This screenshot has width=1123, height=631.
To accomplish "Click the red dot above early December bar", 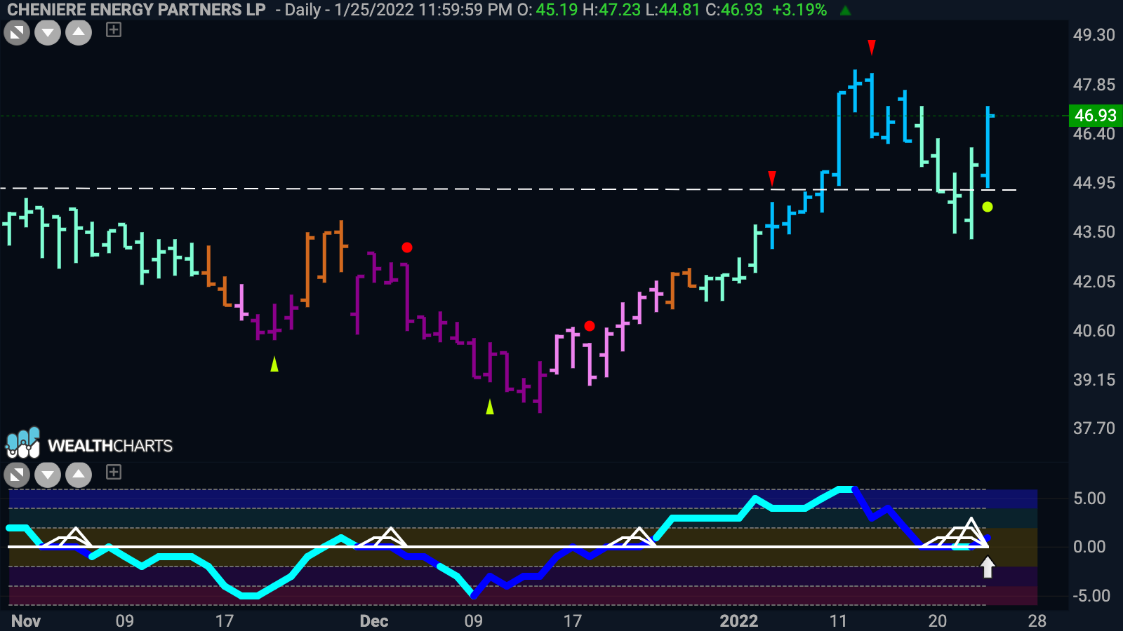I will coord(407,247).
